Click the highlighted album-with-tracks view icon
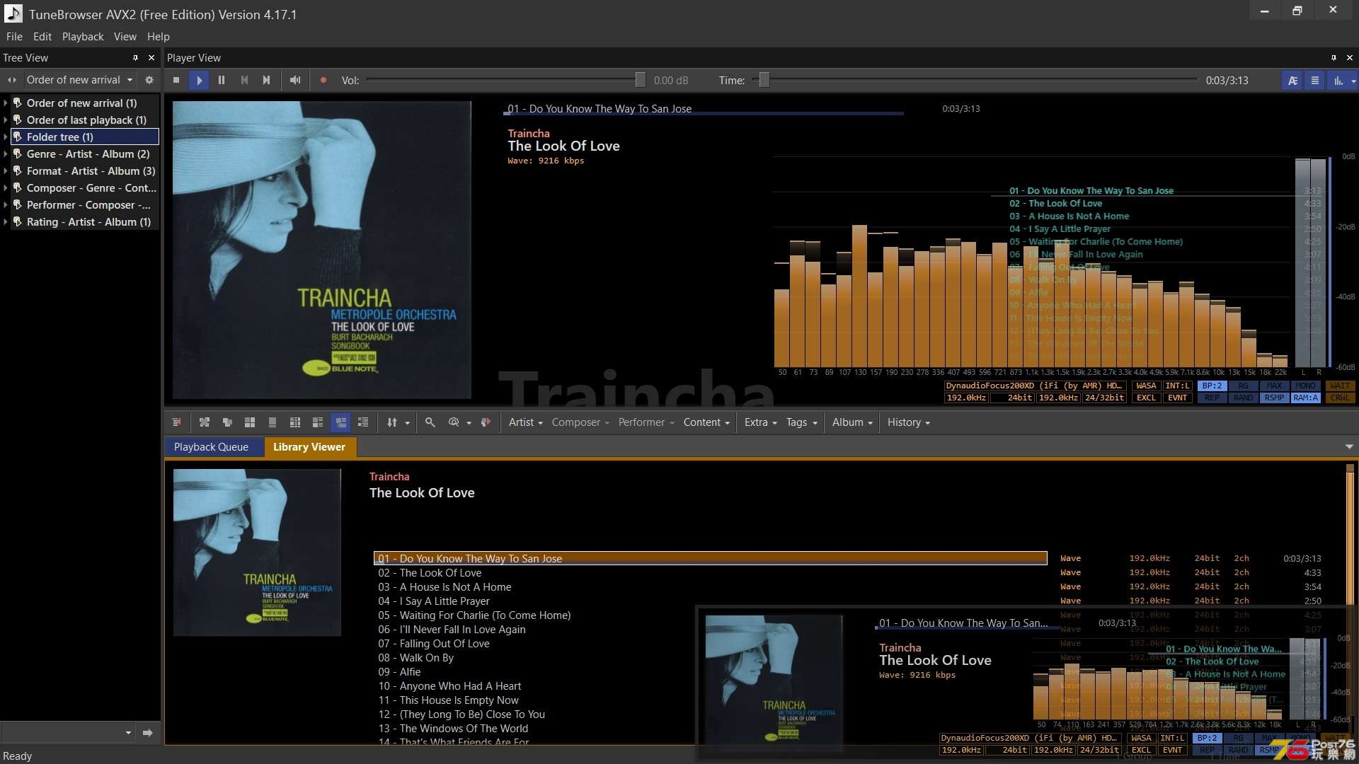The height and width of the screenshot is (764, 1359). [x=340, y=422]
